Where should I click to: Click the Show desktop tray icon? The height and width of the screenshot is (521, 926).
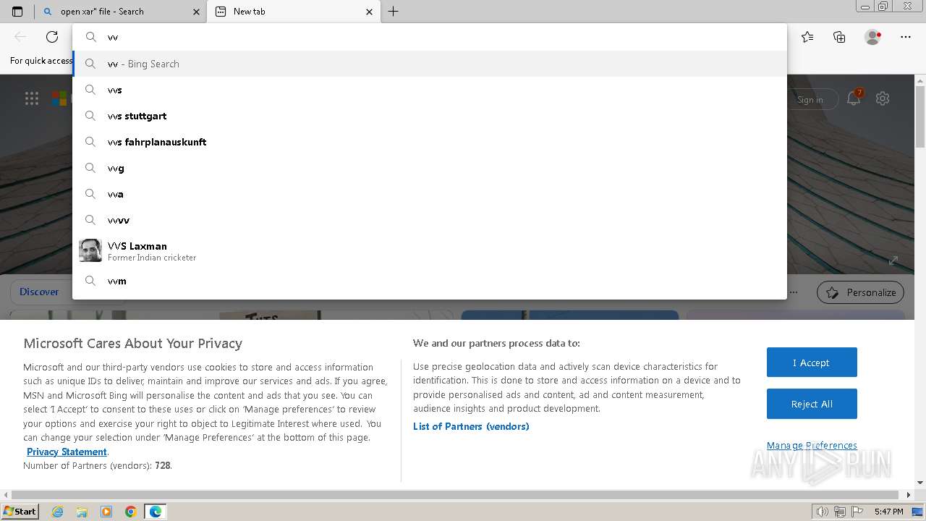tap(918, 512)
